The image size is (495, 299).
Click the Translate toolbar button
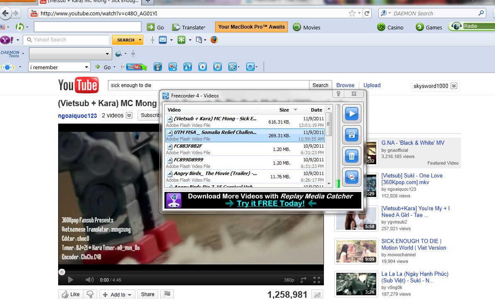[189, 27]
